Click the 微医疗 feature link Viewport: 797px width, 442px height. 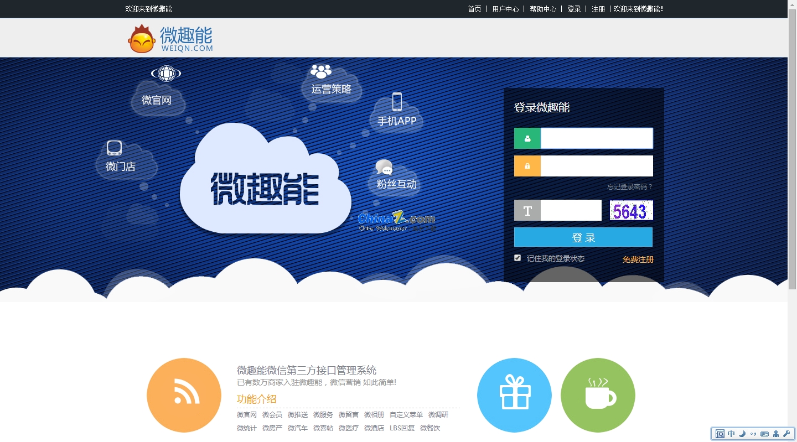(349, 428)
